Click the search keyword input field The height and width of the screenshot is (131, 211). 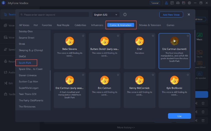(54, 15)
